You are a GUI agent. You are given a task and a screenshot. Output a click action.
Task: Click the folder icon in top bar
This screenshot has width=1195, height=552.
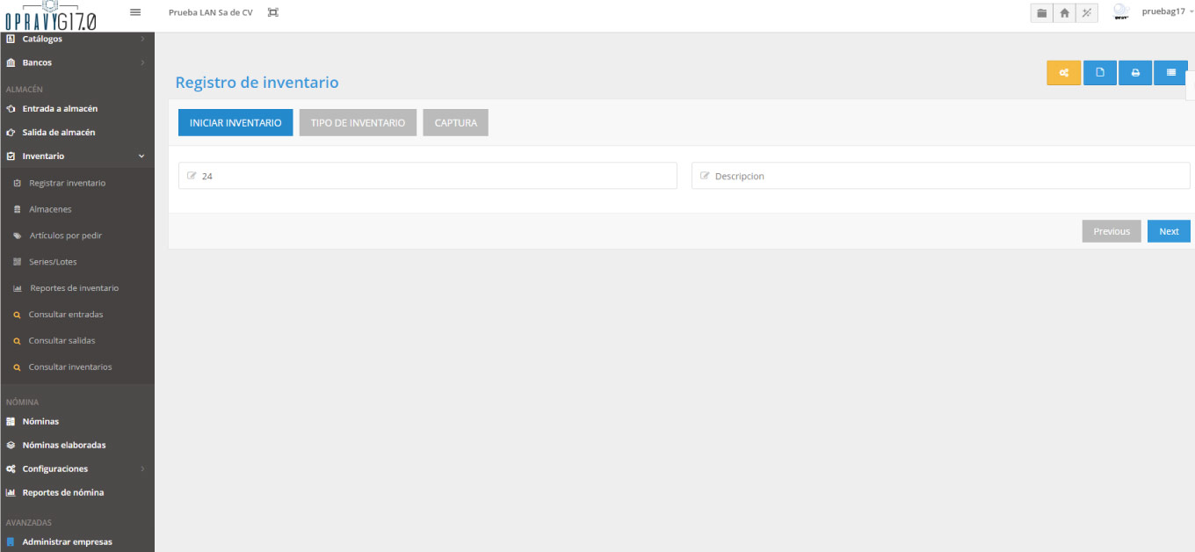(x=1042, y=13)
